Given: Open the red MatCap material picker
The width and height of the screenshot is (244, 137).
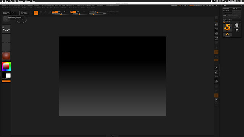Looking at the screenshot, I should tap(6, 56).
